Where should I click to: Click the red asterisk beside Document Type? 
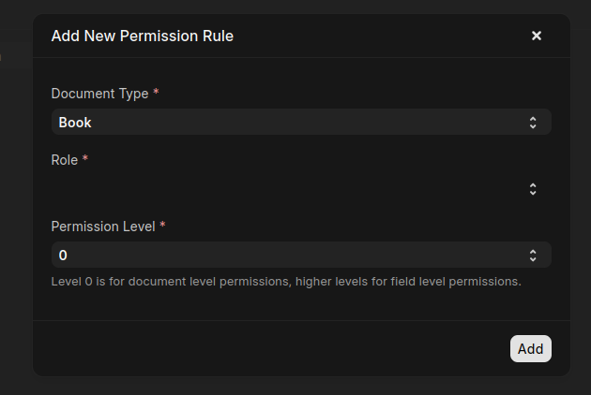click(156, 94)
